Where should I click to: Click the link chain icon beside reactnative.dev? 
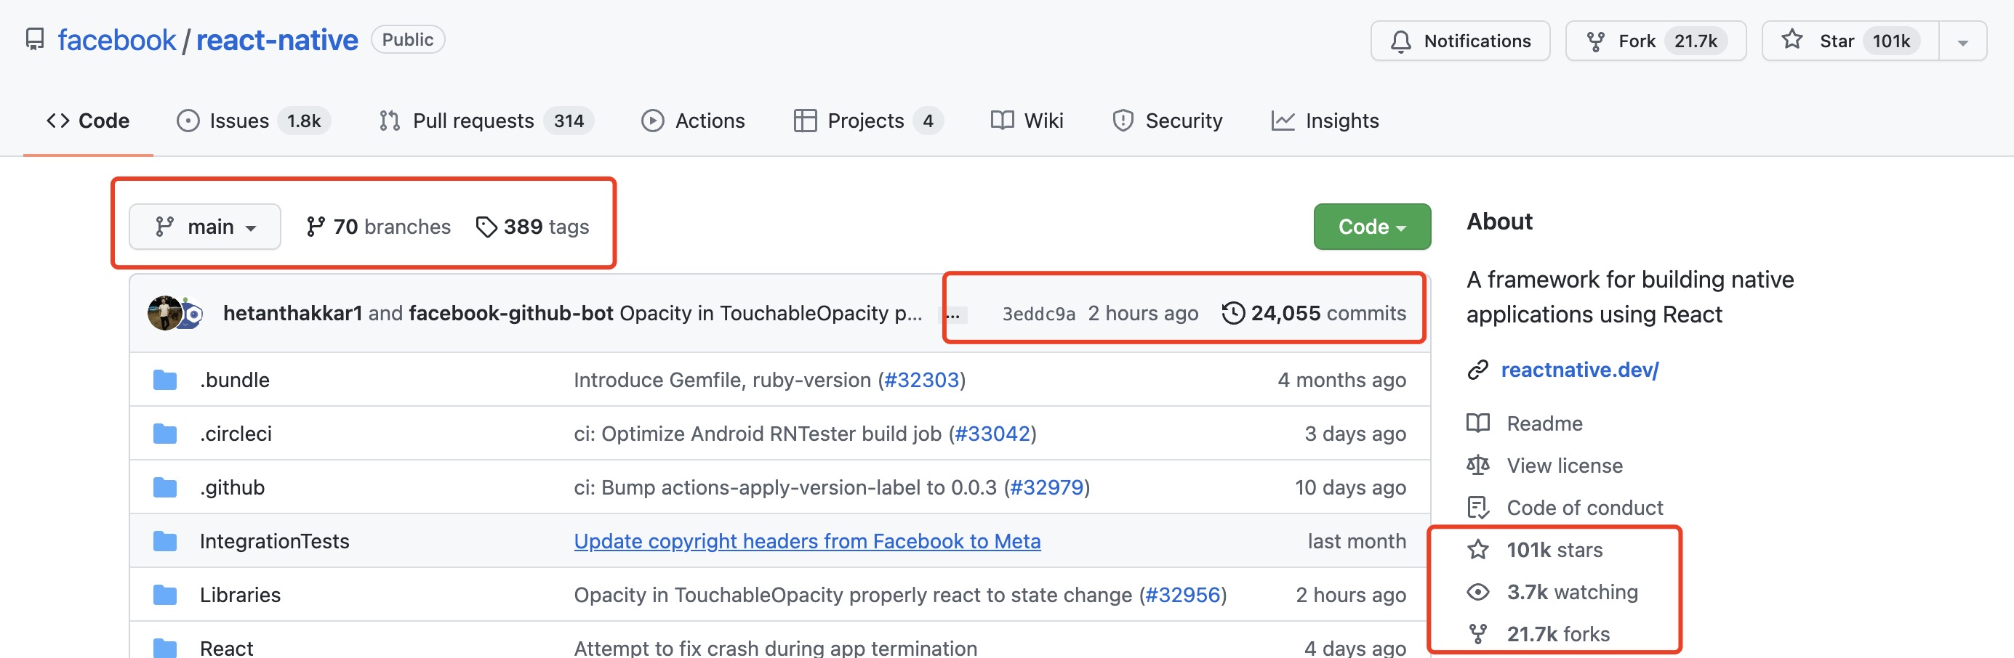point(1477,369)
